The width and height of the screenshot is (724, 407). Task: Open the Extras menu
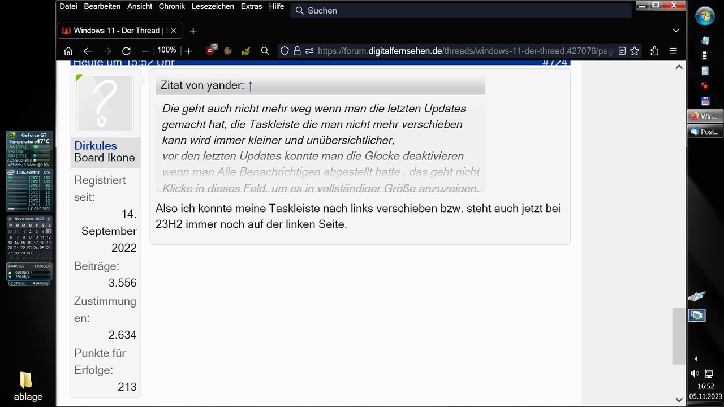[251, 6]
